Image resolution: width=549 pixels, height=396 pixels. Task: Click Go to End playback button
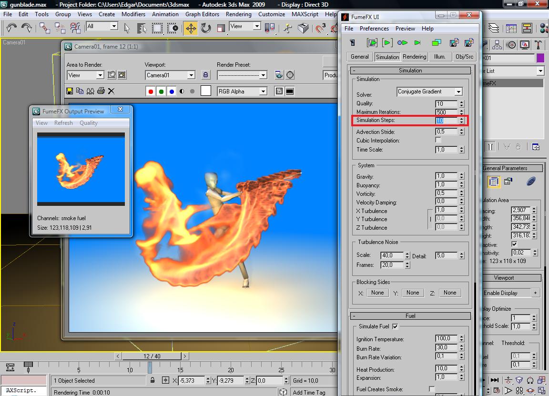click(x=494, y=380)
